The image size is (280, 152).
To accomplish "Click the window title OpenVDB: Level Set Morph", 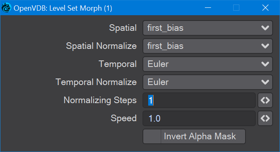I will tap(63, 8).
